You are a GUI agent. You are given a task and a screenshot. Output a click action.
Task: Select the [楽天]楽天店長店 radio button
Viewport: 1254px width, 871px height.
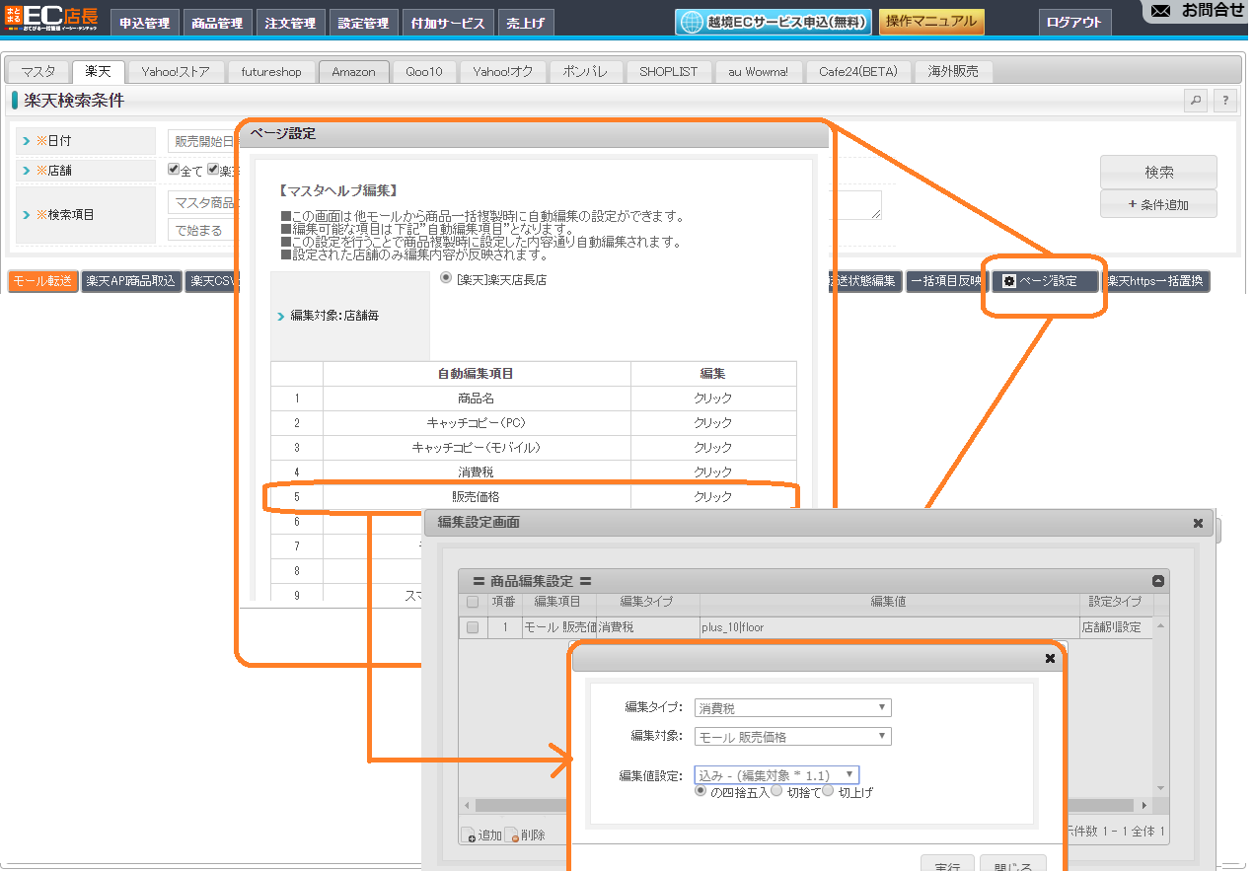point(446,278)
